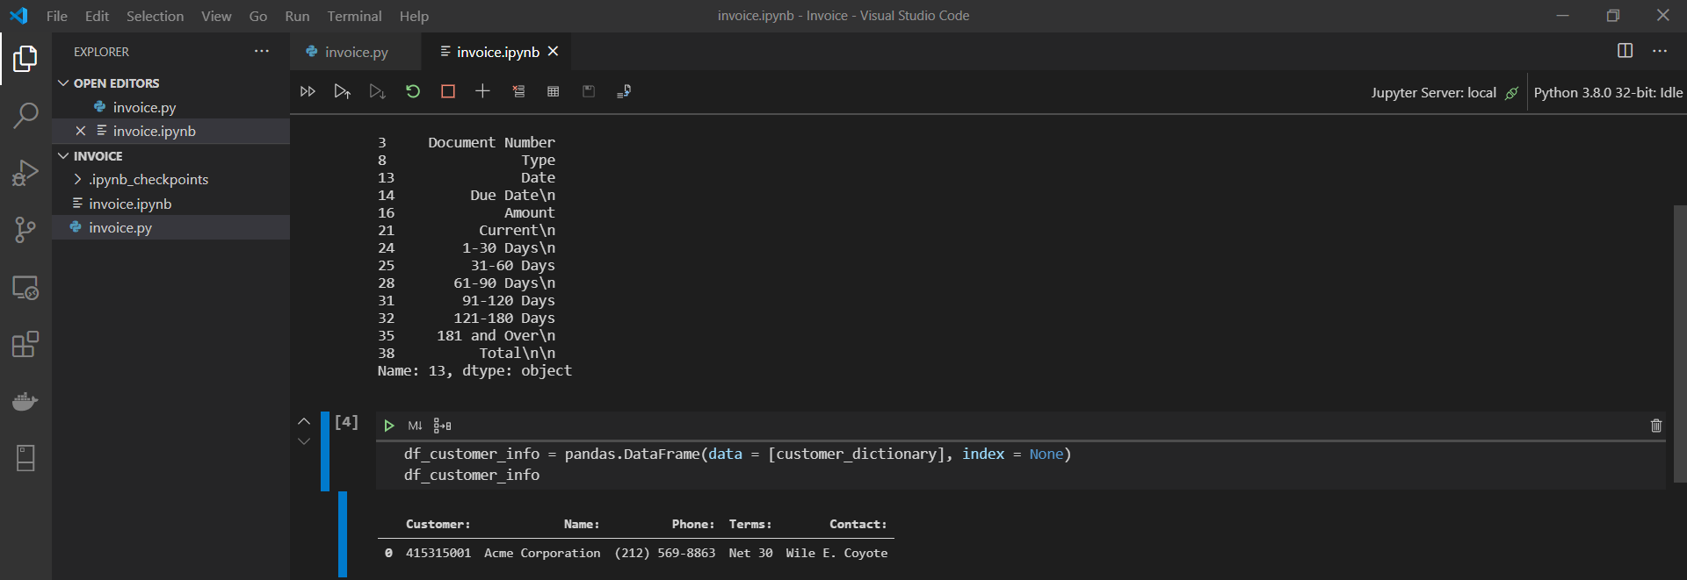Image resolution: width=1687 pixels, height=580 pixels.
Task: Click the Contact: column header
Action: (858, 524)
